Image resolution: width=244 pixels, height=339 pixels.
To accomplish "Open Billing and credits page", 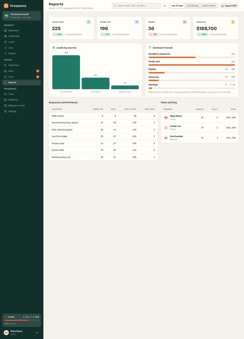I will click(x=22, y=106).
